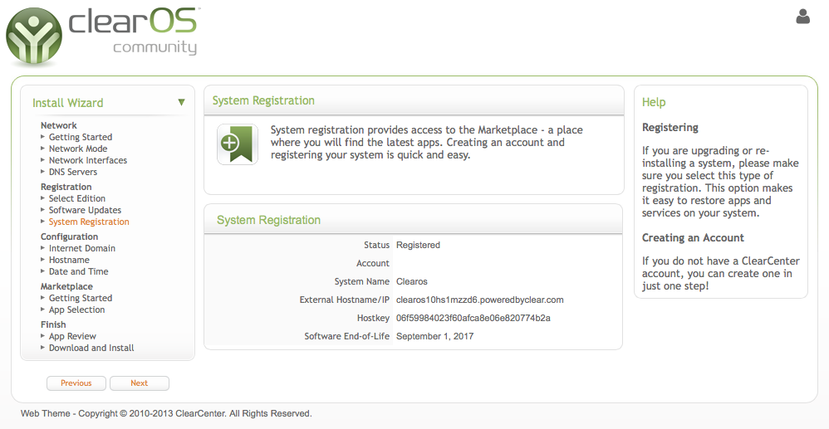
Task: Click arrow bullet beside Network Mode
Action: pyautogui.click(x=43, y=149)
